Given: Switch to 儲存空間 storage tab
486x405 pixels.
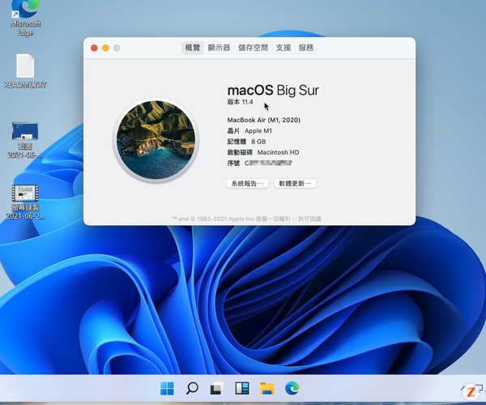Looking at the screenshot, I should 253,48.
